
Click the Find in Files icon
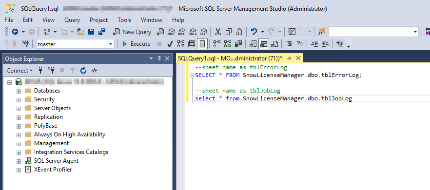pos(322,32)
